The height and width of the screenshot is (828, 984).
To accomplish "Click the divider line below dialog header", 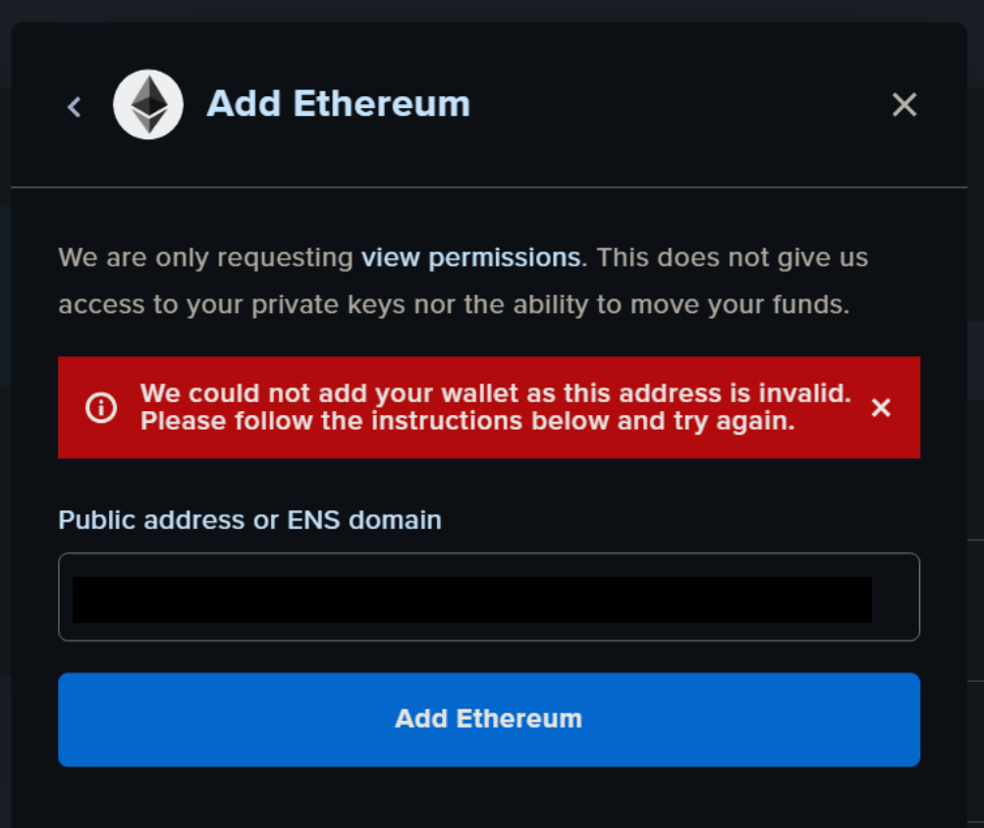I will pyautogui.click(x=489, y=186).
